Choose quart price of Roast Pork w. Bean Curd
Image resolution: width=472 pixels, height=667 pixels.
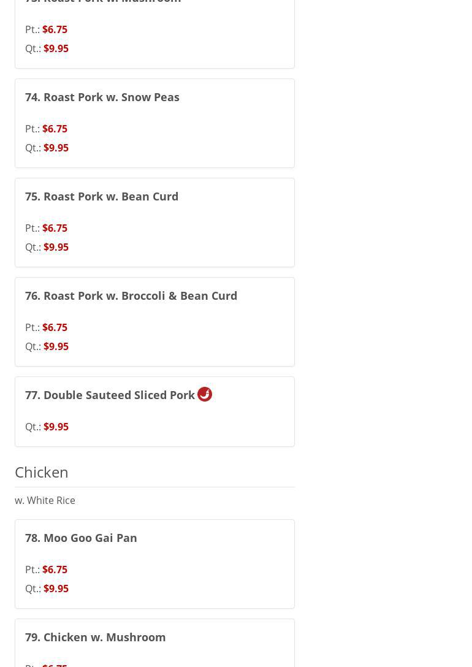click(56, 247)
